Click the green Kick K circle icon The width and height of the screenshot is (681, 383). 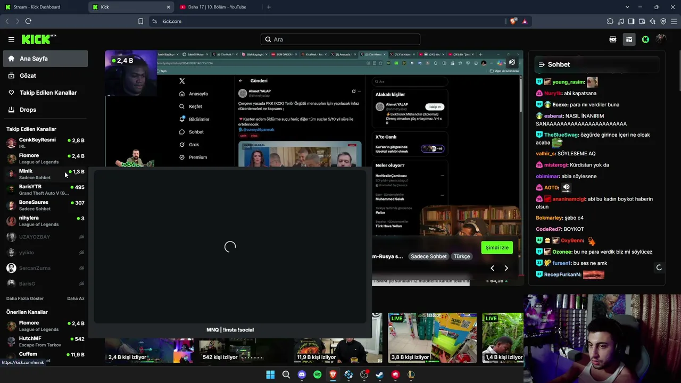[645, 39]
